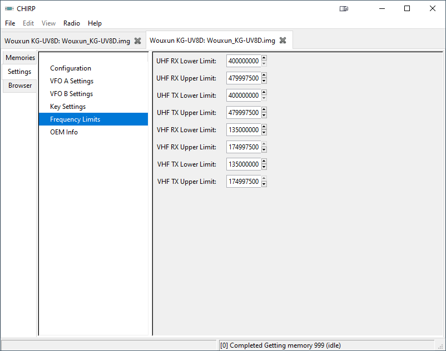Open the Help menu
Screen dimensions: 446x351
pyautogui.click(x=95, y=23)
